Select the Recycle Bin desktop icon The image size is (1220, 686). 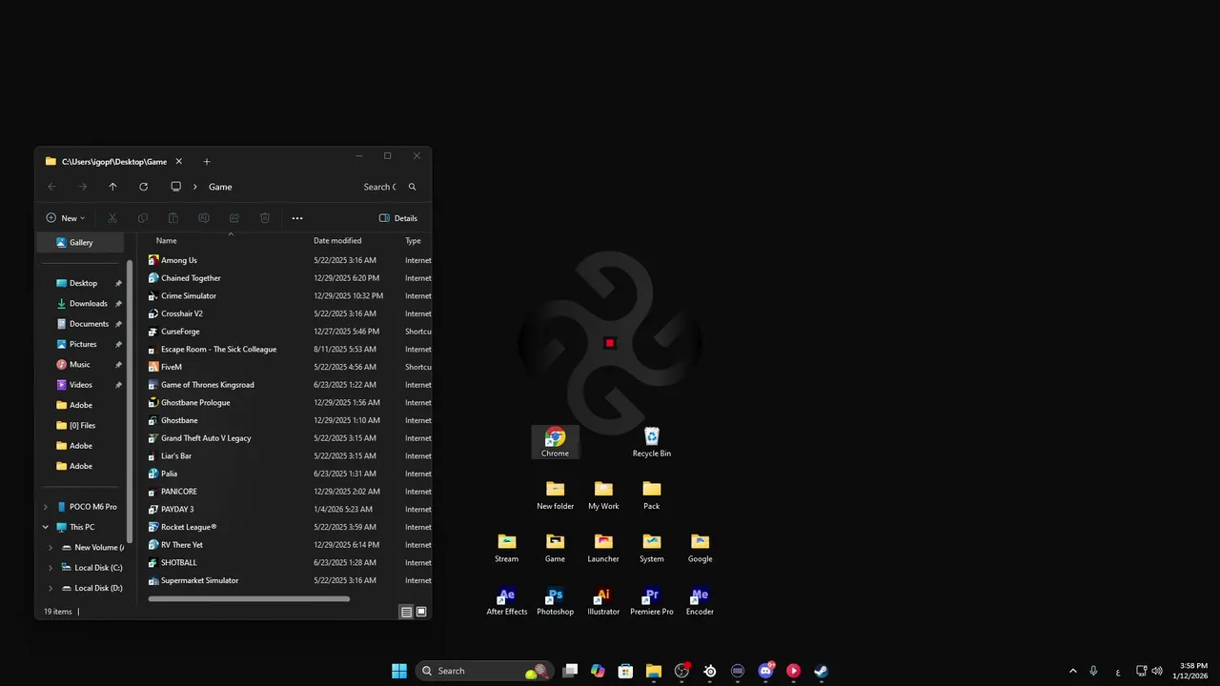click(652, 442)
